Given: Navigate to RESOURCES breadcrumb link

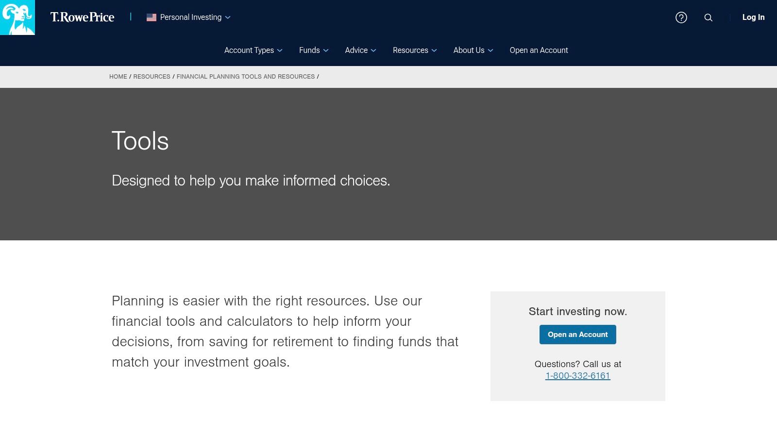Looking at the screenshot, I should pos(152,77).
